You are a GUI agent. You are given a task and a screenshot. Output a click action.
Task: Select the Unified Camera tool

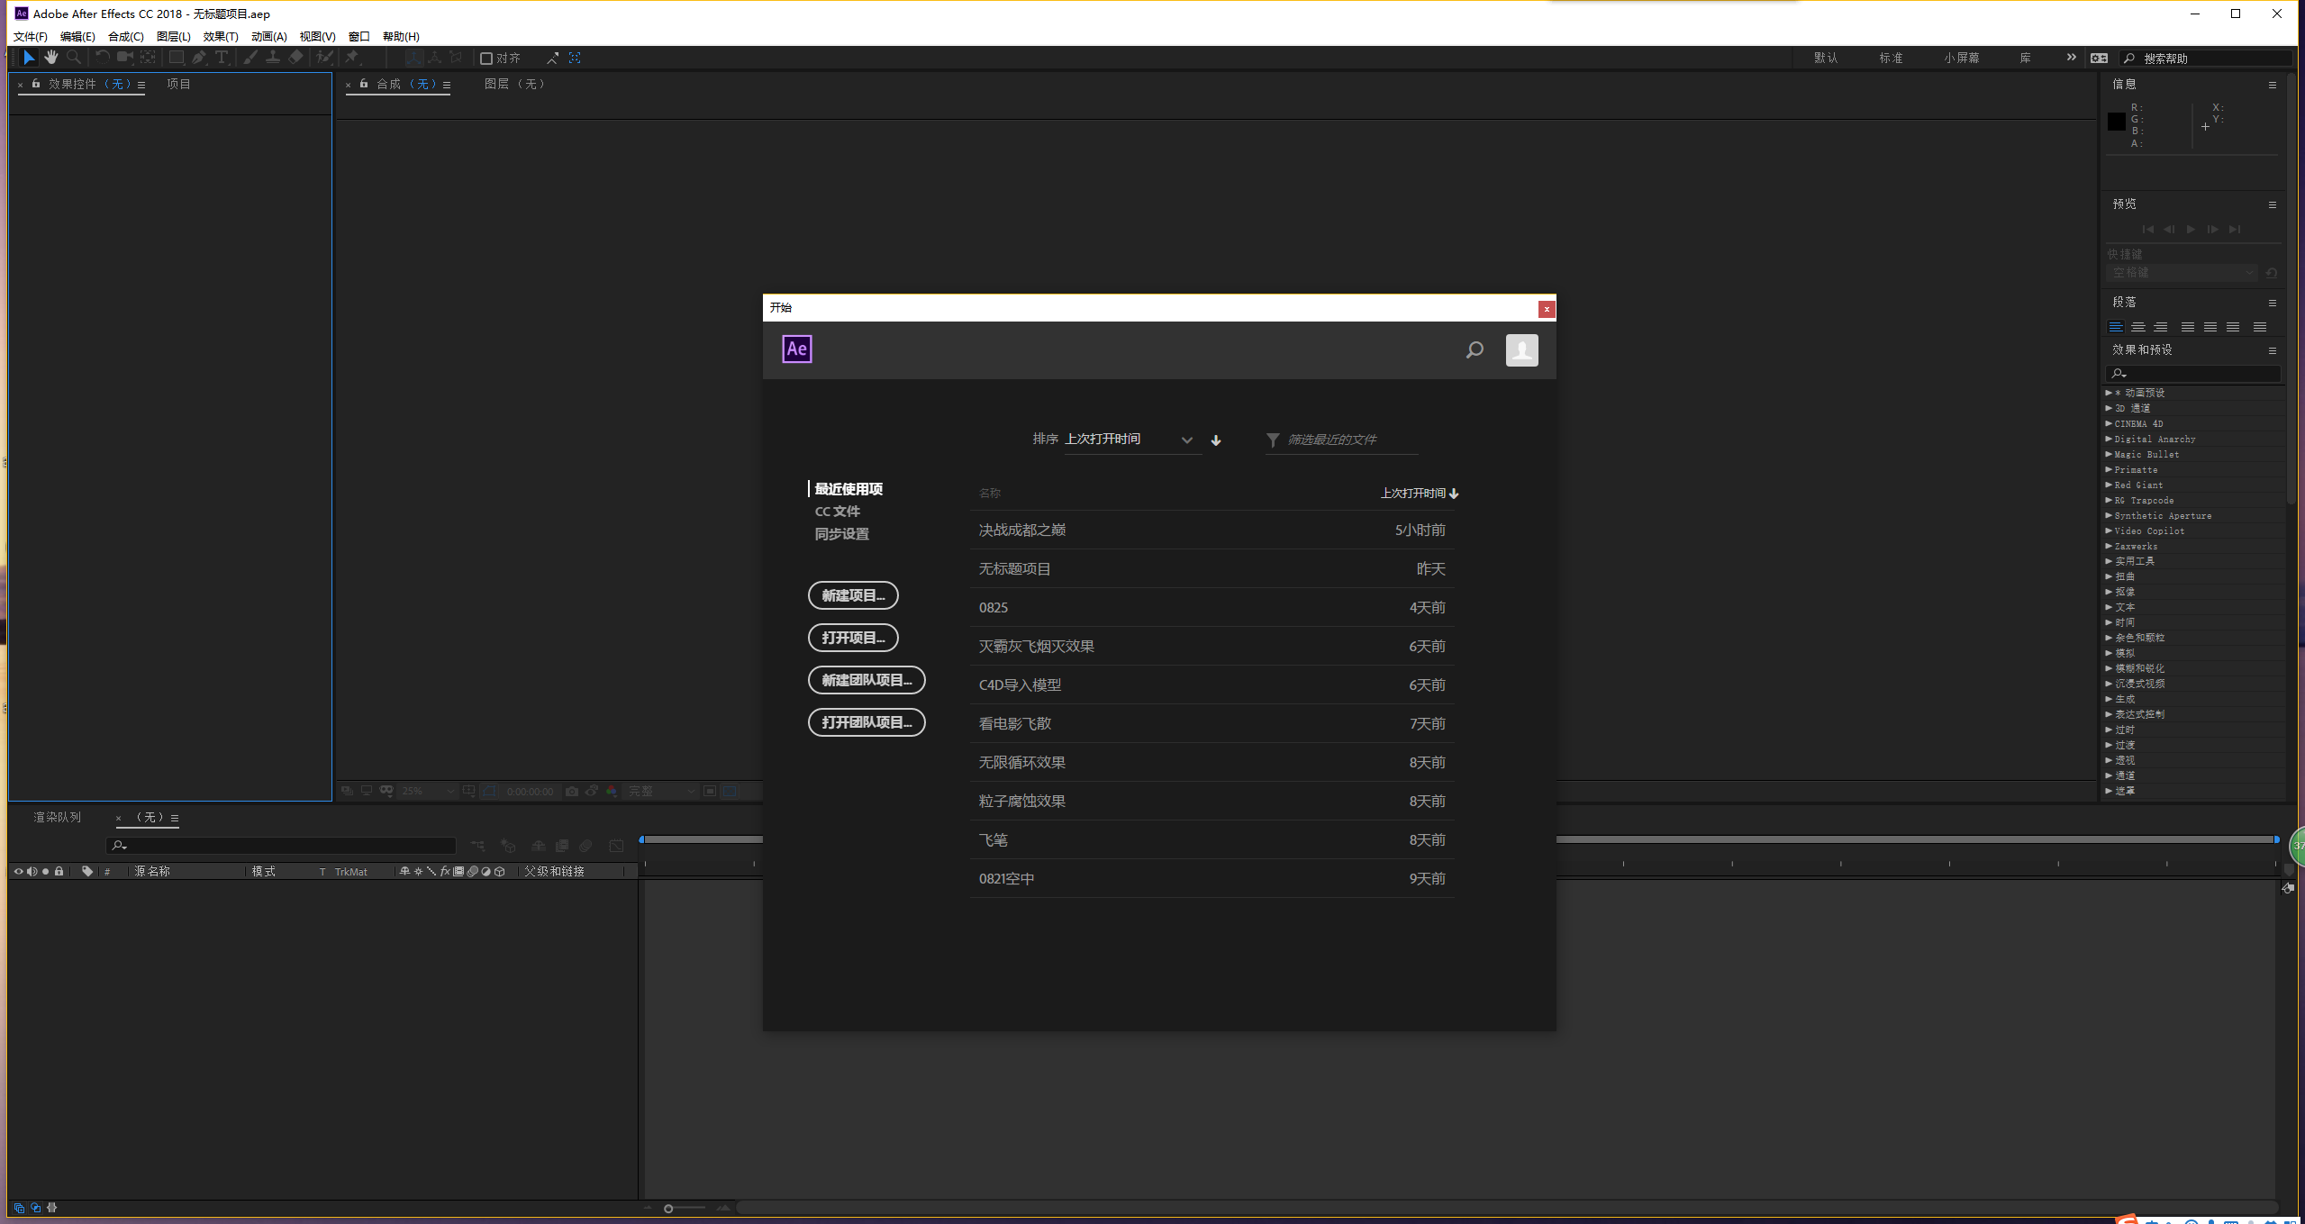[x=125, y=57]
